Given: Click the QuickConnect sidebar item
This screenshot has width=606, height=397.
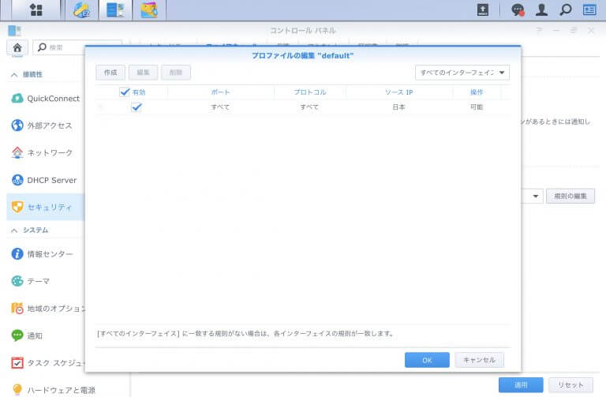Looking at the screenshot, I should tap(46, 99).
